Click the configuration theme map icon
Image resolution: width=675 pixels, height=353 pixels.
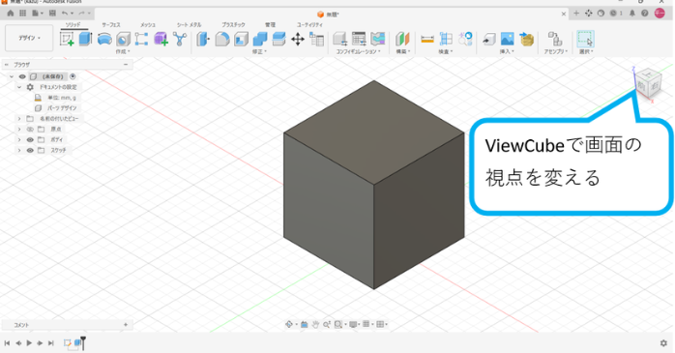377,39
